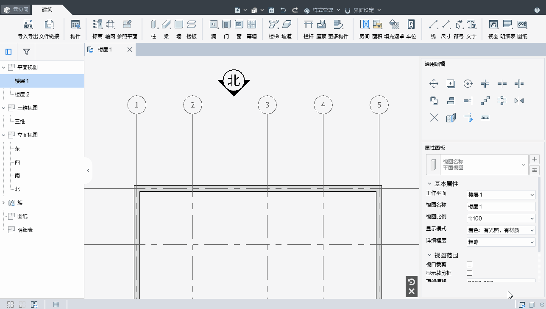Click the Delete X tool in 通用编辑
The image size is (546, 309).
tap(434, 118)
